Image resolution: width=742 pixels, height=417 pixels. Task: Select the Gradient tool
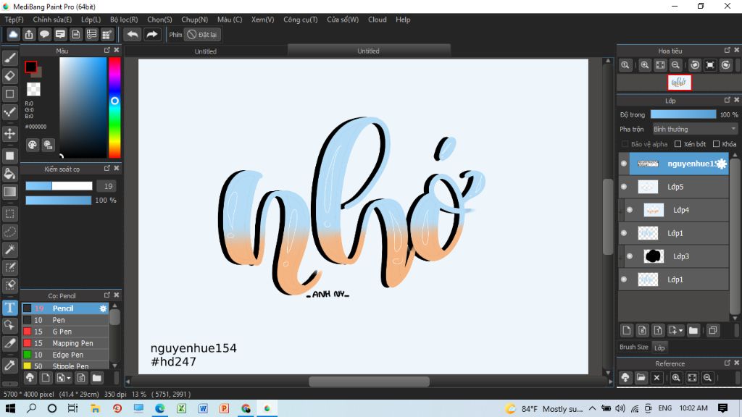(x=10, y=191)
